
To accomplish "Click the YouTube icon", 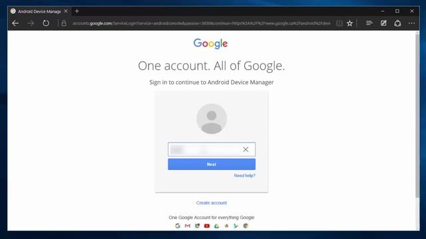I will tap(207, 226).
